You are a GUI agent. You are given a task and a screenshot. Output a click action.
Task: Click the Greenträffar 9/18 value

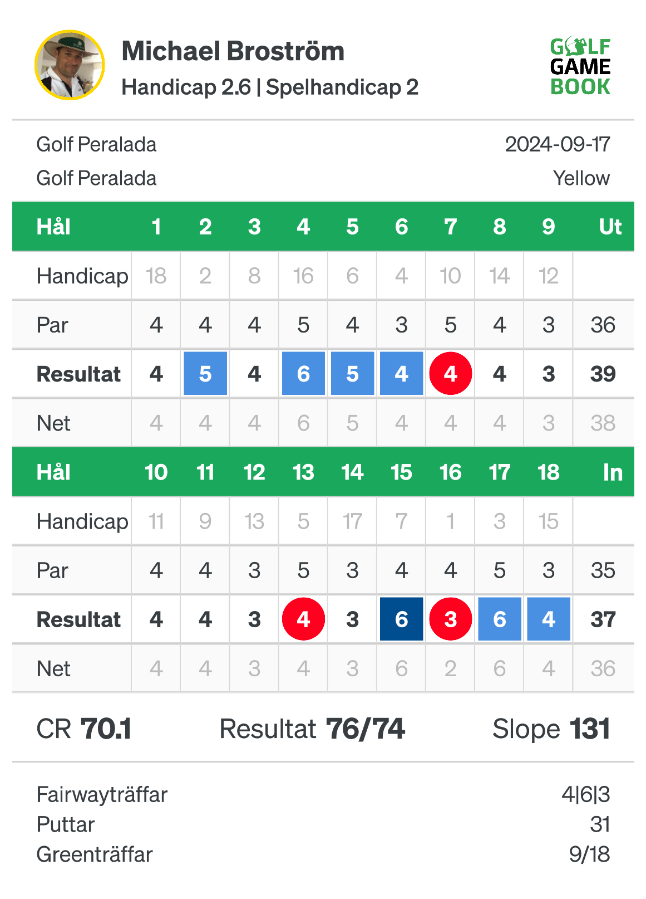pyautogui.click(x=590, y=854)
